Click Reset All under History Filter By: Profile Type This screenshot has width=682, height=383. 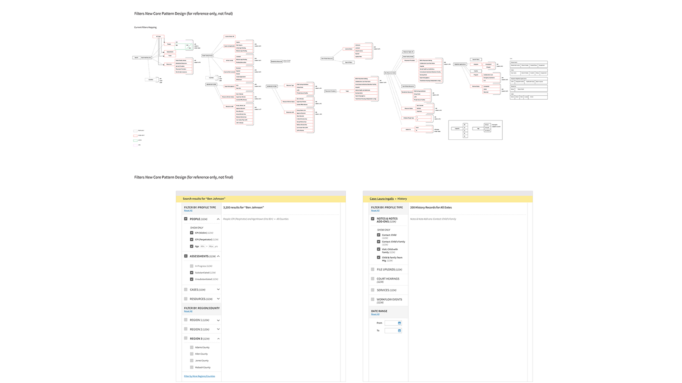click(375, 211)
